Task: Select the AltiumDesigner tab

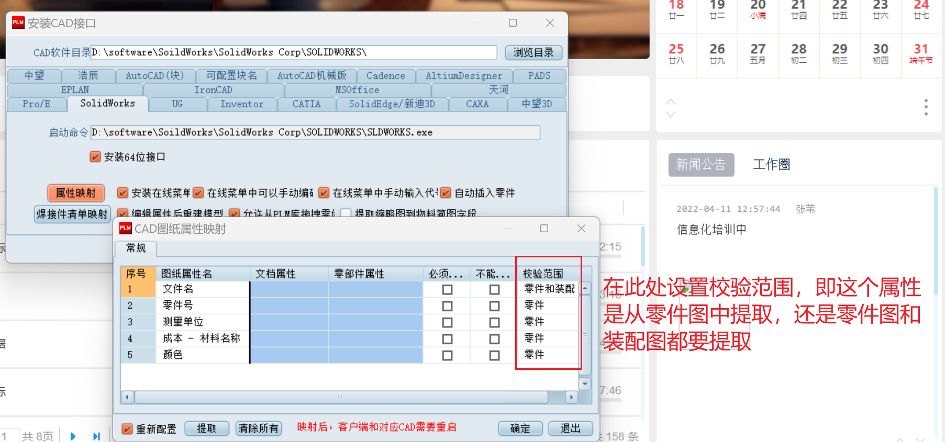Action: (x=464, y=76)
